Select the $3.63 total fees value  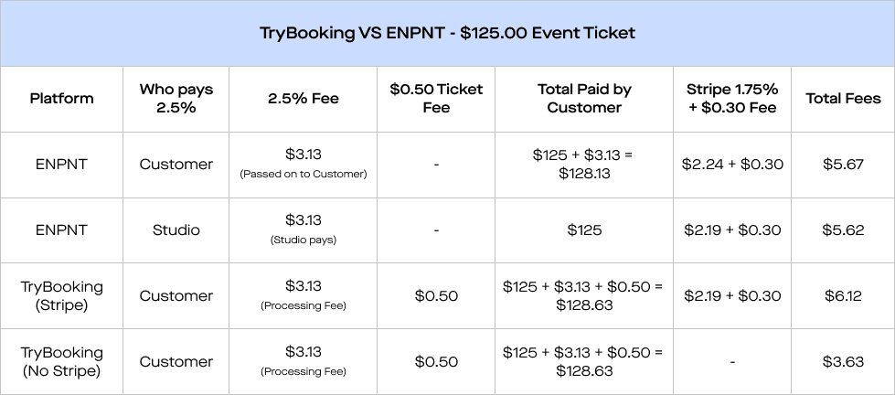point(843,362)
